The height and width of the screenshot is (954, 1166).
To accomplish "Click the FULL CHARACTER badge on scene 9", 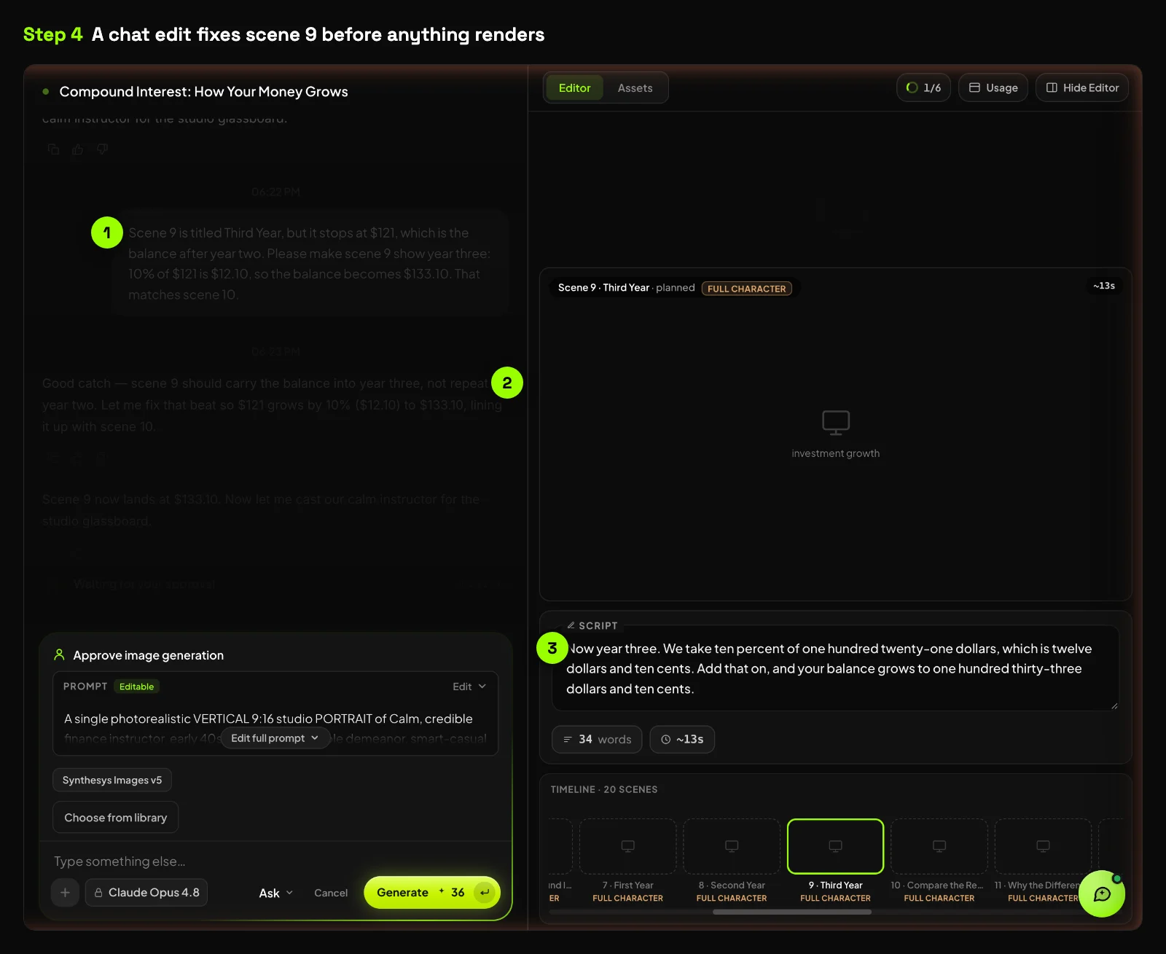I will [746, 289].
